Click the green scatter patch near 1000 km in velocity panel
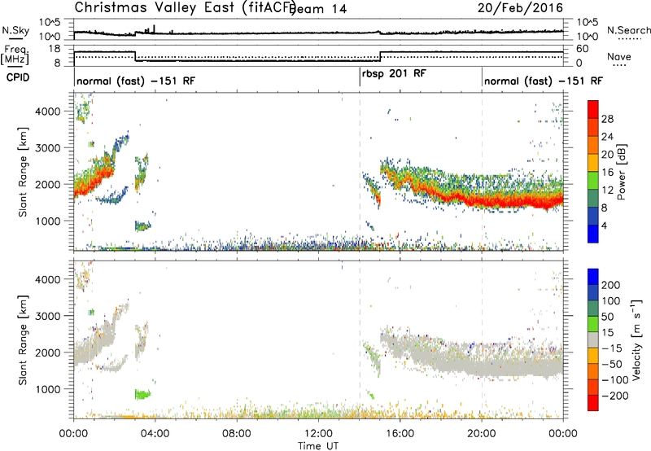 [142, 394]
